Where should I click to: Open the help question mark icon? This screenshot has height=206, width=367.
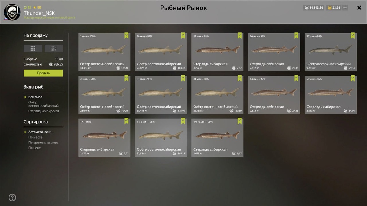(12, 197)
